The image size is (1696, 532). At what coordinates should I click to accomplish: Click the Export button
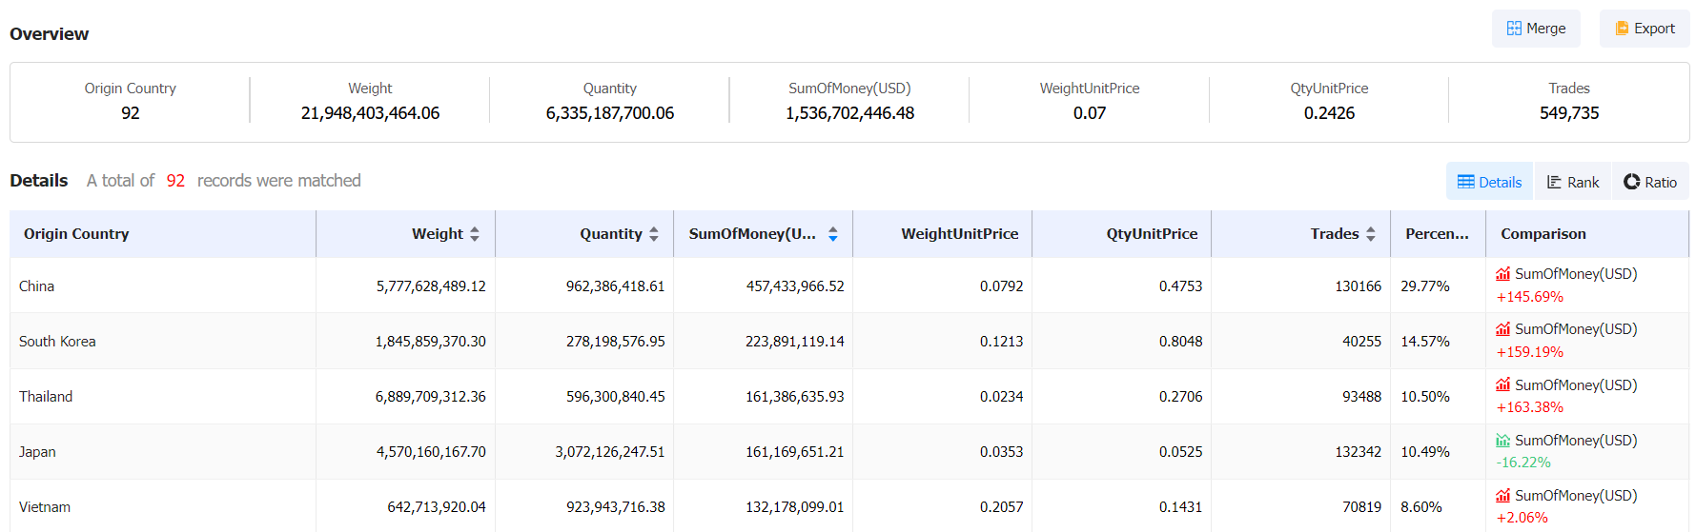[x=1644, y=29]
